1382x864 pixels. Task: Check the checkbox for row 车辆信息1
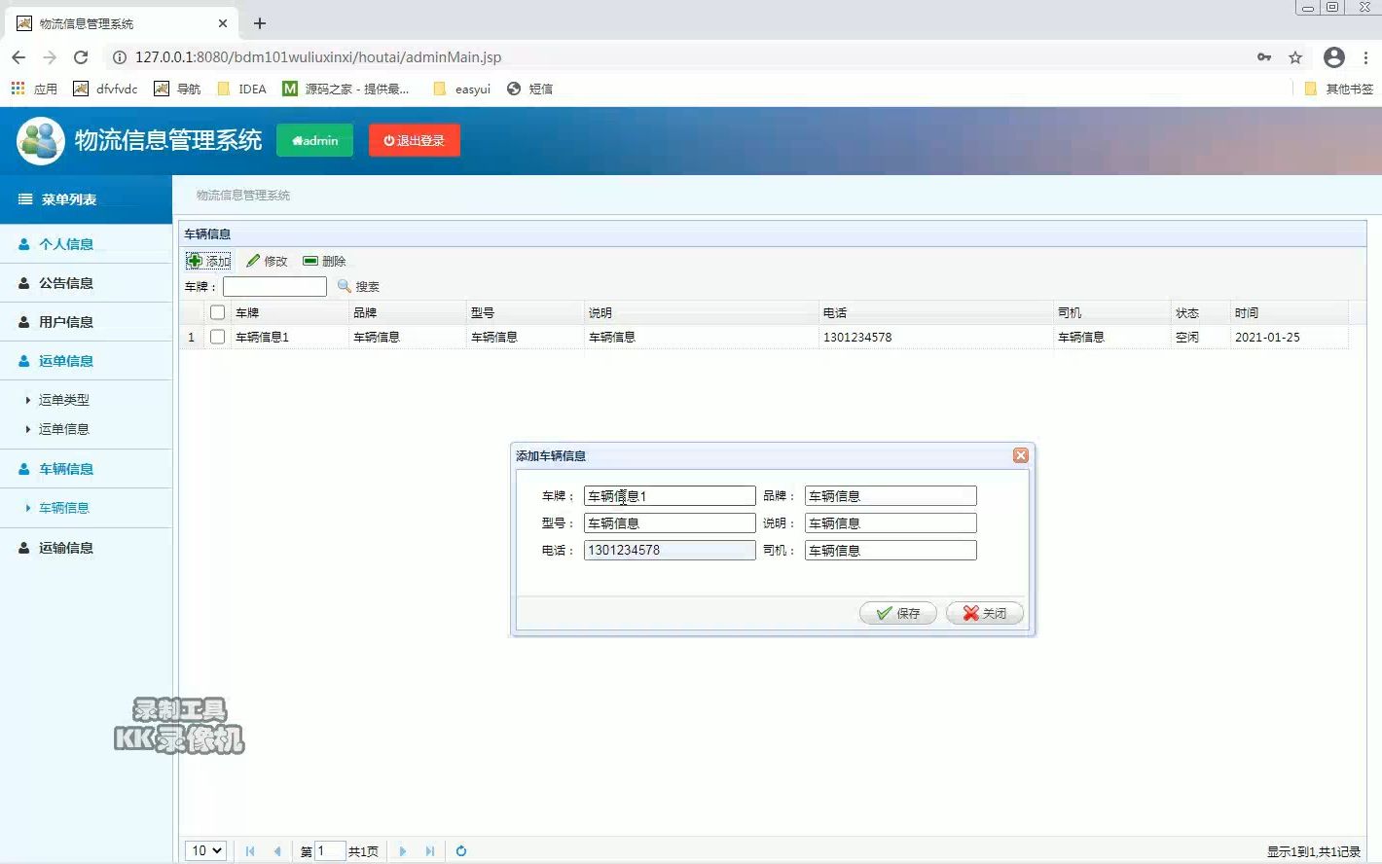[x=216, y=336]
